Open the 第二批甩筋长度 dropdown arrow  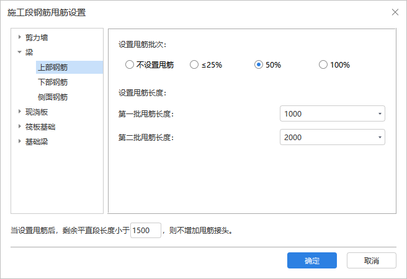[x=380, y=137]
